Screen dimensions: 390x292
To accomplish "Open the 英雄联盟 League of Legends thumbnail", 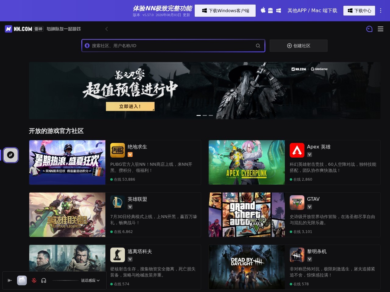I will click(67, 215).
